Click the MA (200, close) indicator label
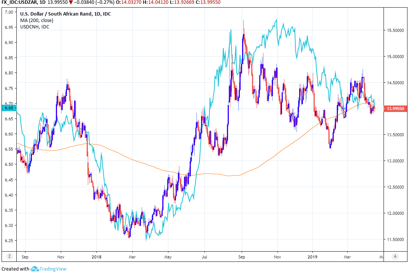The image size is (409, 274). click(x=36, y=20)
